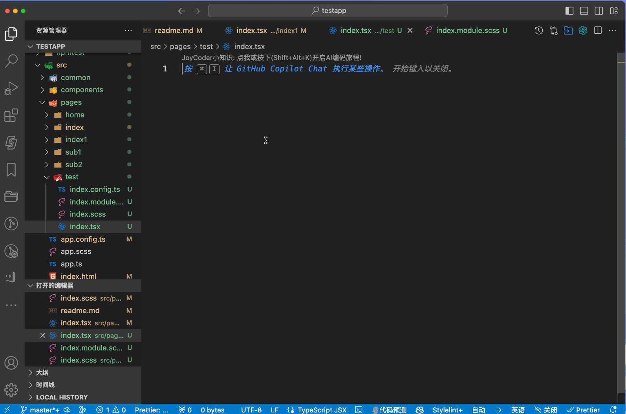Close the index.tsx .../test tab

coord(410,31)
